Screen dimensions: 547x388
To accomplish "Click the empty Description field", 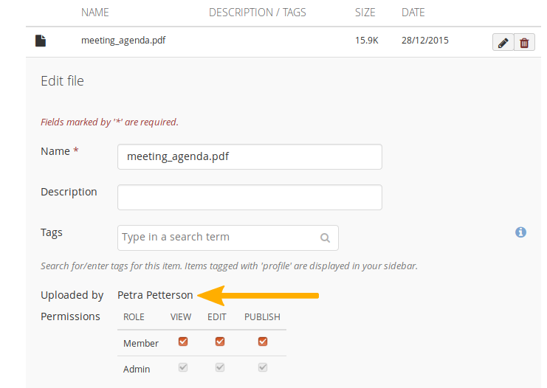I will point(250,197).
